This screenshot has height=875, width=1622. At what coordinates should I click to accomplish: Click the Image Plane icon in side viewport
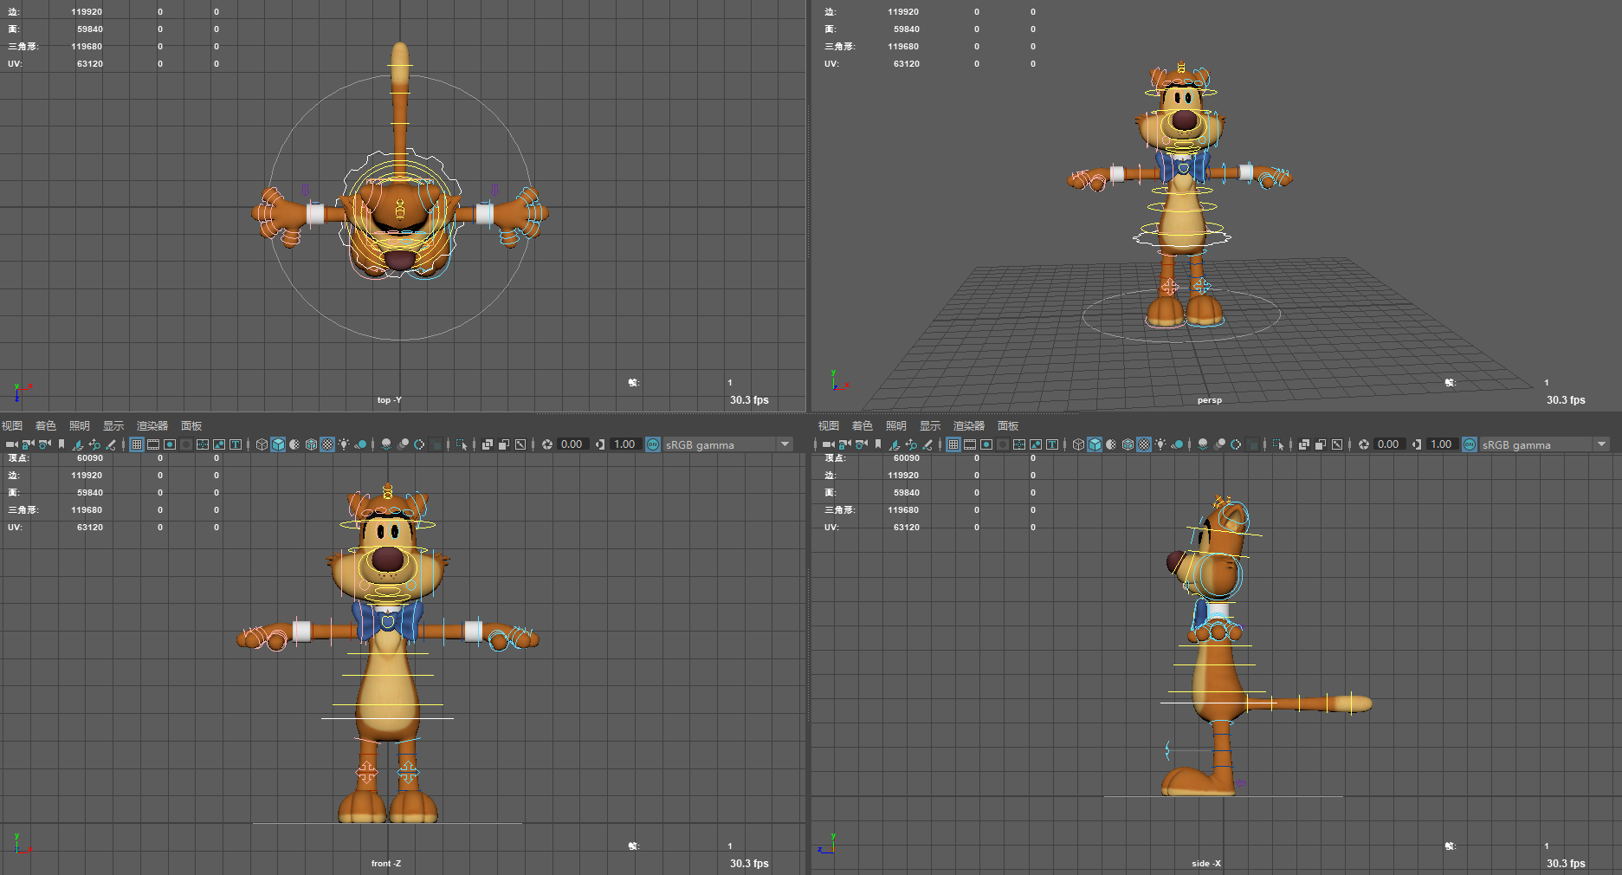pyautogui.click(x=894, y=444)
